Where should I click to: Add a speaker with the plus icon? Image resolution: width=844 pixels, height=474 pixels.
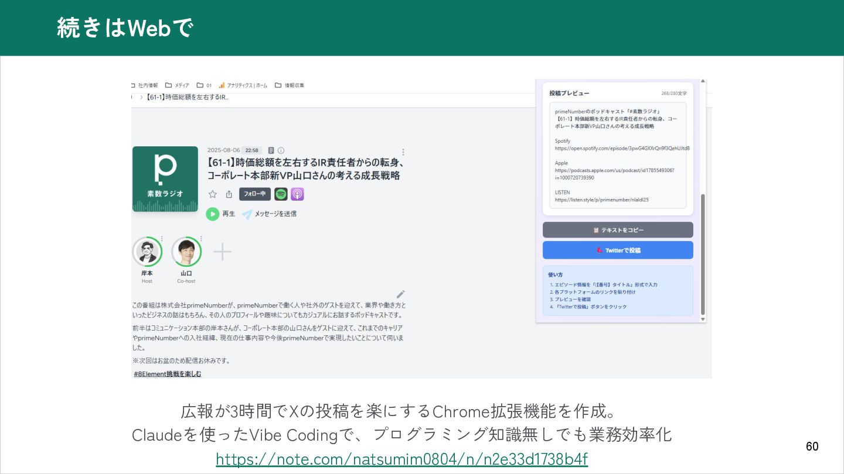[x=222, y=252]
